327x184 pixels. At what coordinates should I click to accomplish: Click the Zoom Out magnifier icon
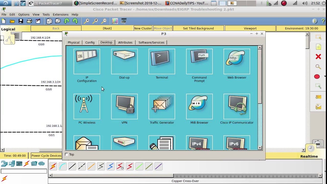(104, 21)
